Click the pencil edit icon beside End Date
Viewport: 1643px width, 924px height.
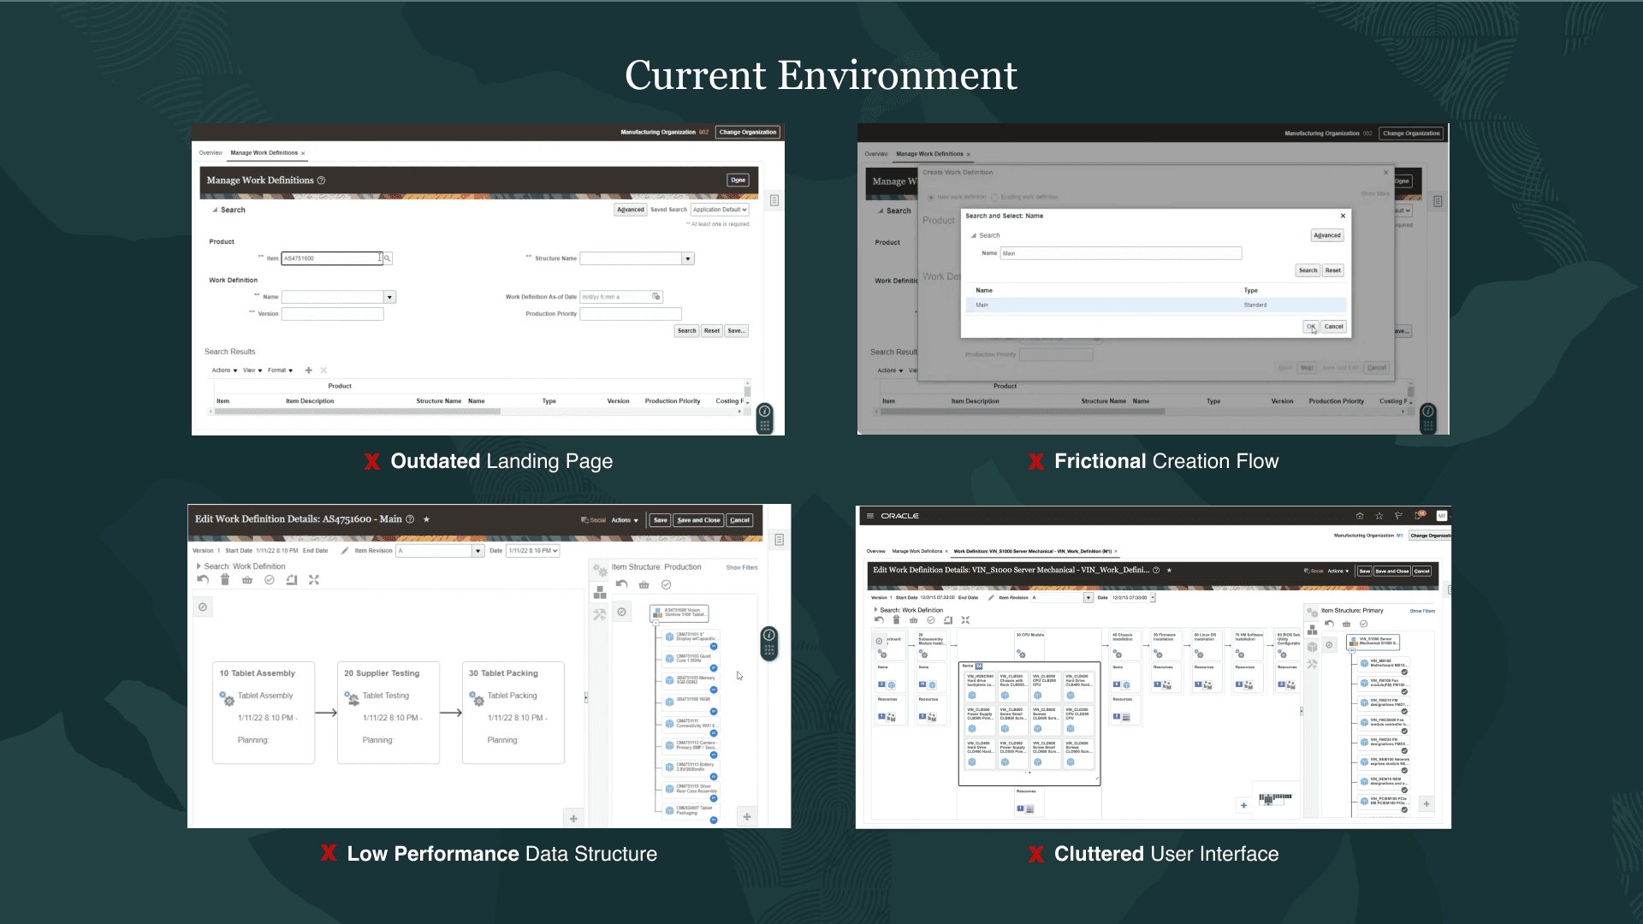pyautogui.click(x=345, y=551)
